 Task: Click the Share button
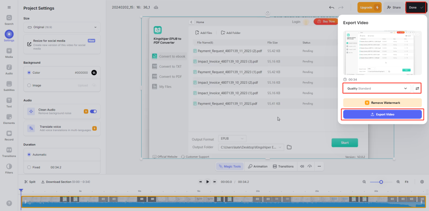point(394,8)
